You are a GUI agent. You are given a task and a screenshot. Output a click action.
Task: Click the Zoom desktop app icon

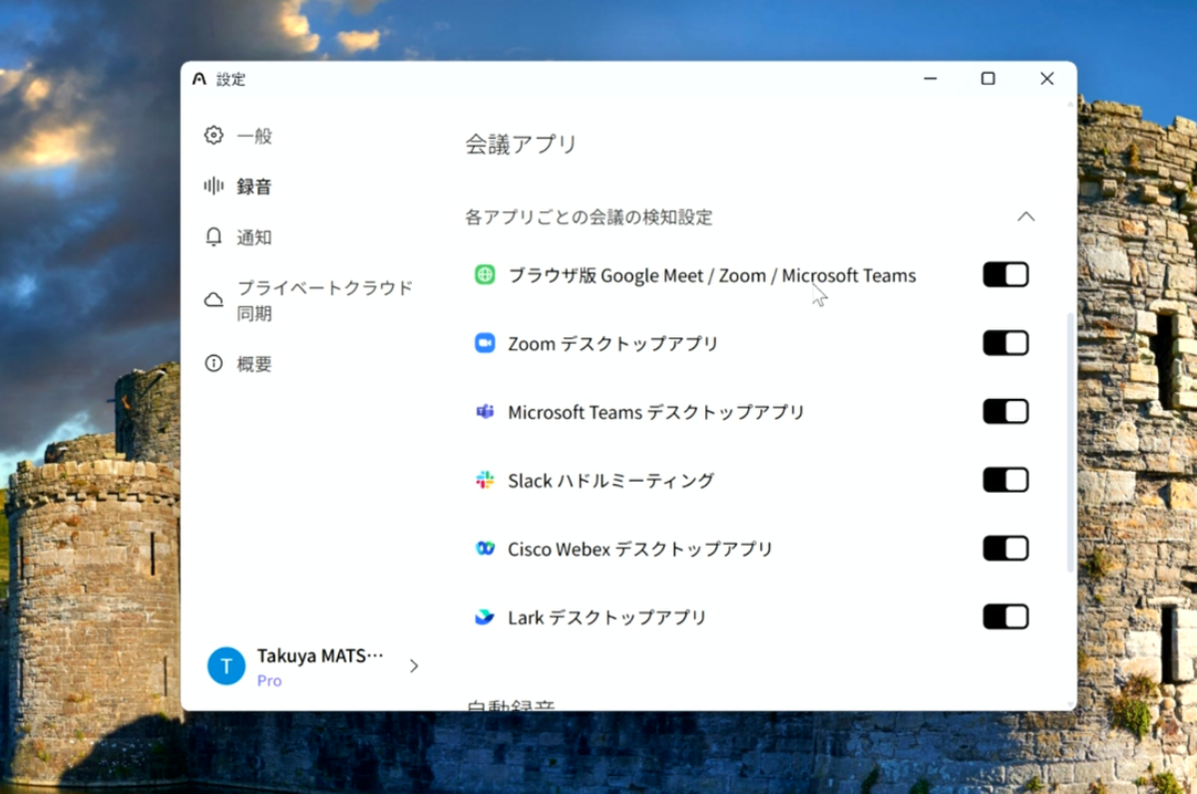pos(485,343)
